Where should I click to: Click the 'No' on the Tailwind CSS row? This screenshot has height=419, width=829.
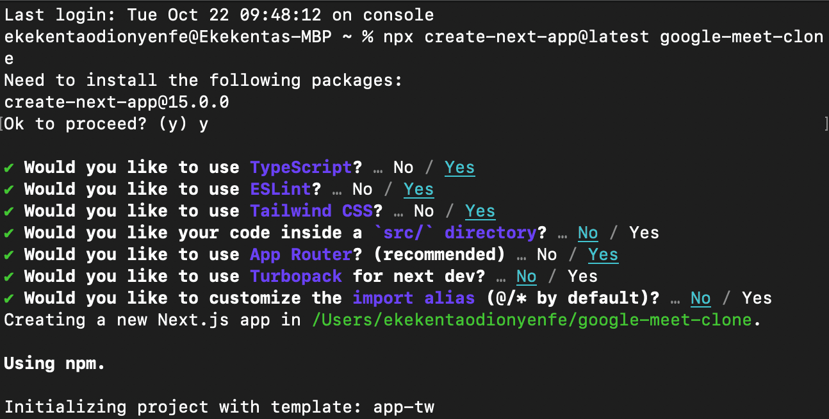point(424,211)
